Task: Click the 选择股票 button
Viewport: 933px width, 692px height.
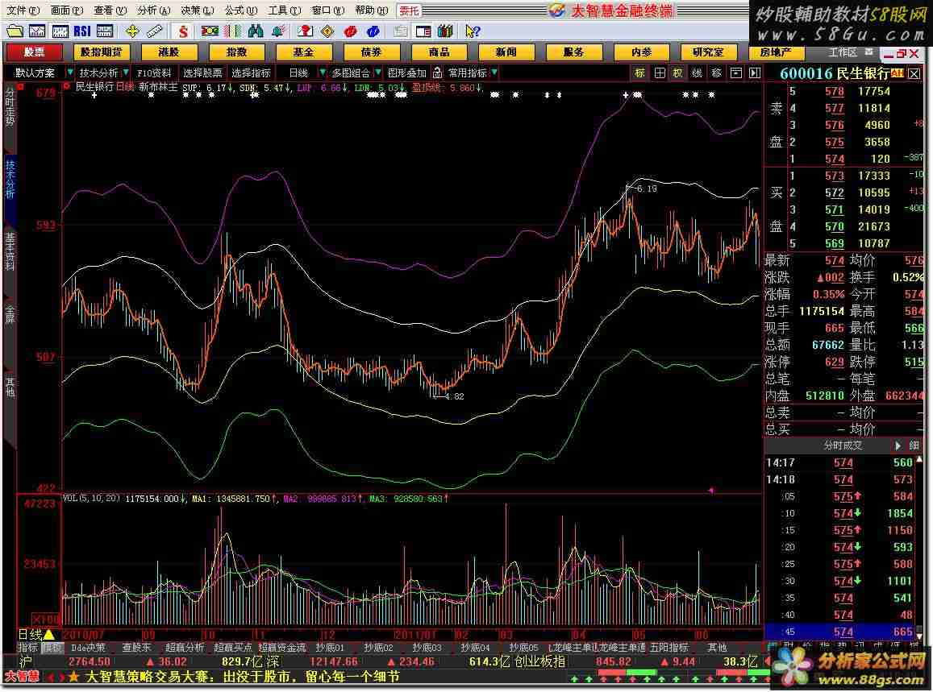Action: pos(202,73)
